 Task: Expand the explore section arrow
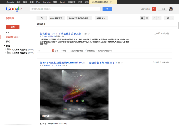[x=5, y=41]
